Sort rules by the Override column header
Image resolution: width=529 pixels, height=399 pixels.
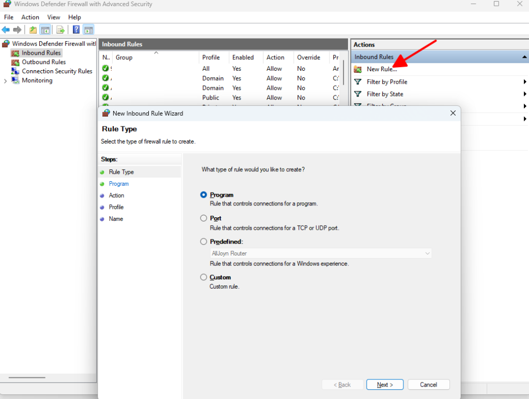(311, 57)
